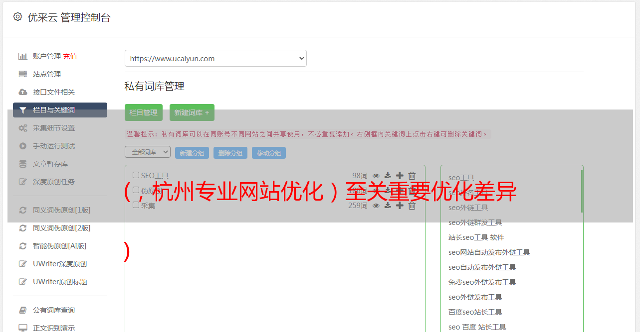Delete the 采集 library with its trash icon
Viewport: 640px width, 332px height.
click(x=412, y=206)
